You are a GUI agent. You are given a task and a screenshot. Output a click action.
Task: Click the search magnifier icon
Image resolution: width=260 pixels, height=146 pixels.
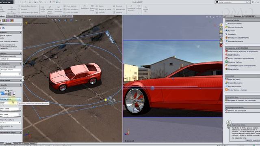click(247, 2)
